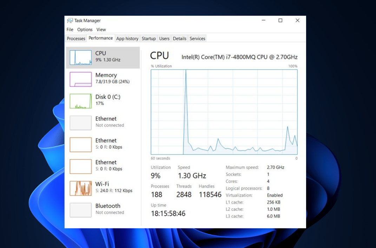
Task: Click the large CPU utilization graph
Action: pyautogui.click(x=224, y=112)
